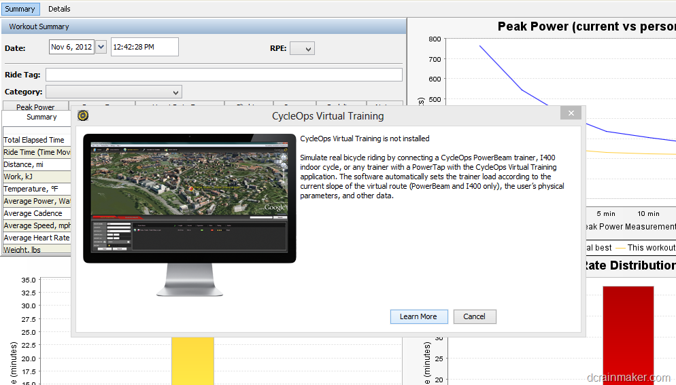Image resolution: width=676 pixels, height=385 pixels.
Task: Click the Distance, mi row
Action: (37, 164)
